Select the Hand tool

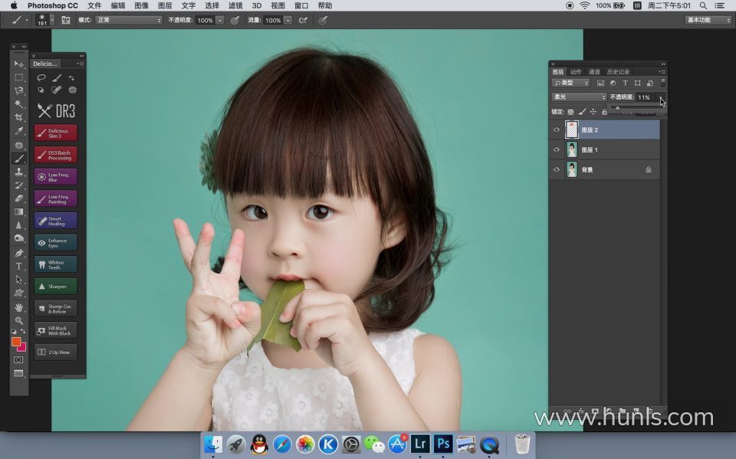18,307
